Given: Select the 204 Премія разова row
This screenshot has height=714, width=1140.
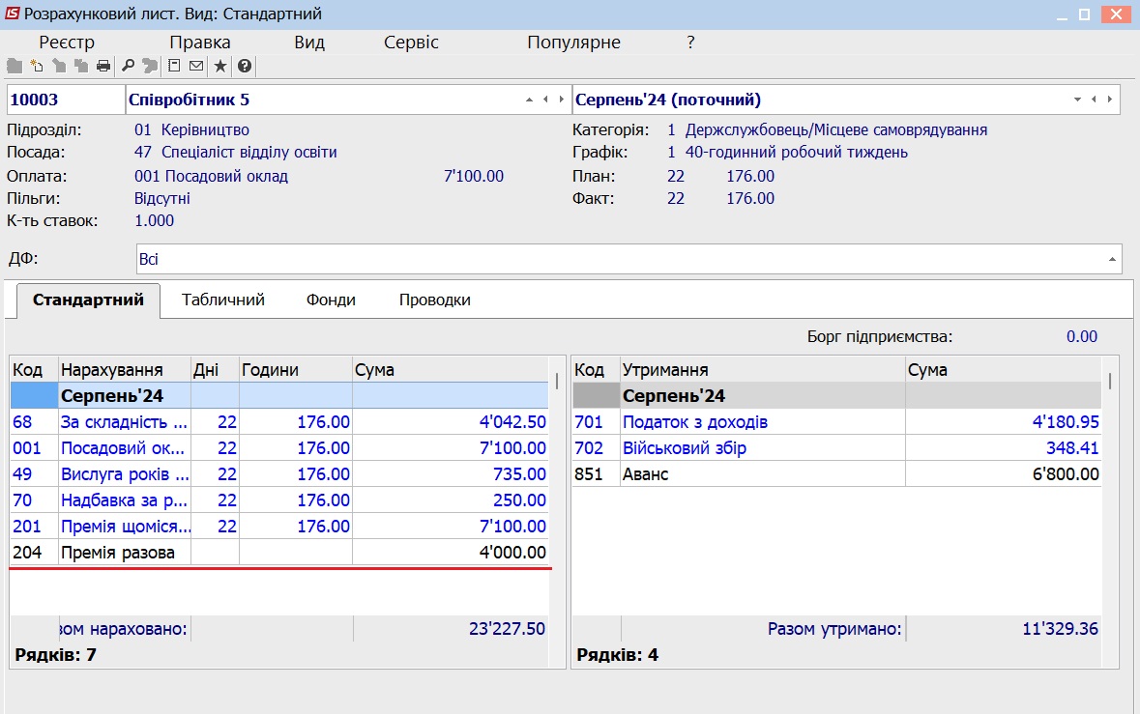Looking at the screenshot, I should click(279, 553).
